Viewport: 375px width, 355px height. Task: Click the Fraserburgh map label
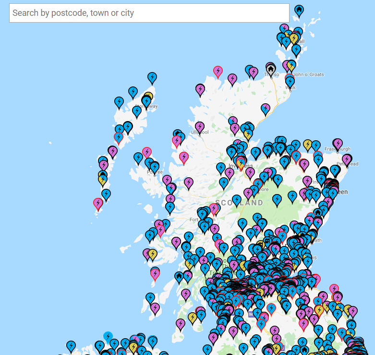338,149
